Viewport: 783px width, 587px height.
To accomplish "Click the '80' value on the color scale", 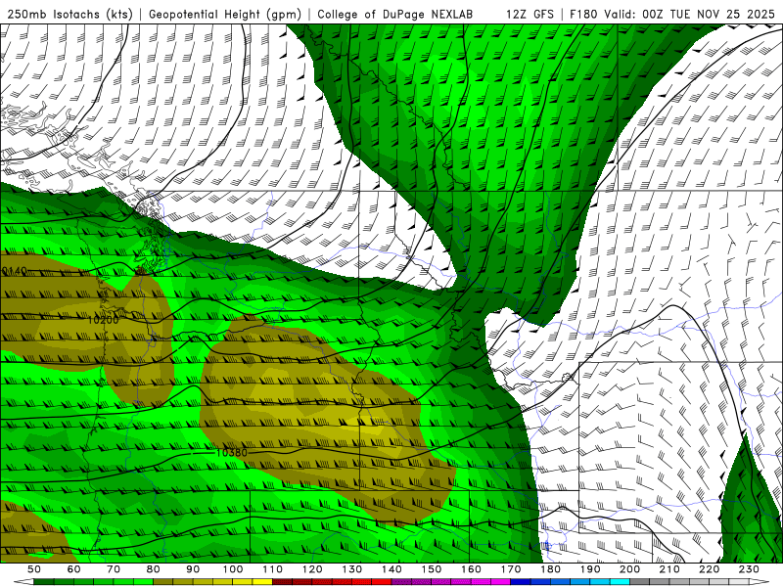I will point(154,569).
